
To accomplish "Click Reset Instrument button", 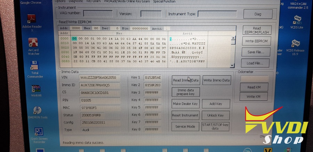I will [185, 115].
